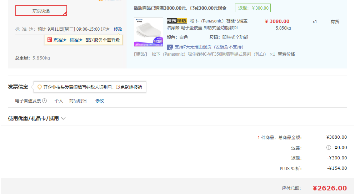Click the 返现 amount -¥300.00

(x=337, y=158)
